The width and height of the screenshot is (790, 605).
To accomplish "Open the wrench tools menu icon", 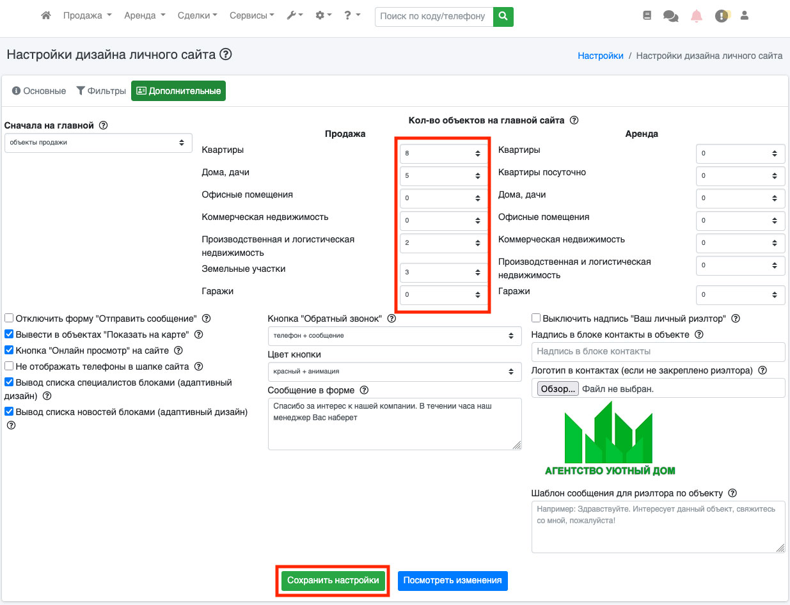I will (294, 15).
